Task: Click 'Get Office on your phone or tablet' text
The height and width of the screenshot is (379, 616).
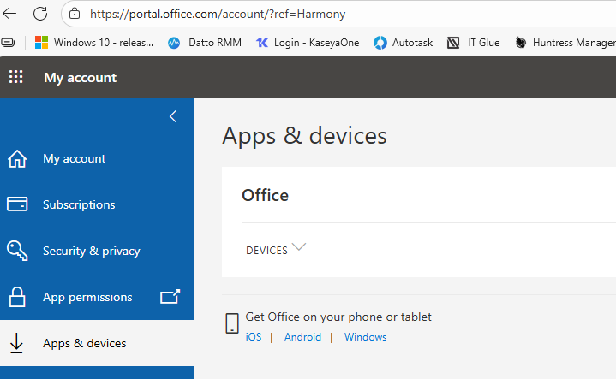Action: click(338, 317)
